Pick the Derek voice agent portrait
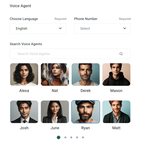142x143 pixels. [x=86, y=75]
